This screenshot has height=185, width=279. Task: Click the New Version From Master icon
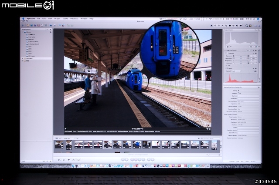click(x=60, y=25)
